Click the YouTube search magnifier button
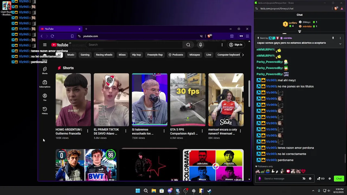 (188, 45)
